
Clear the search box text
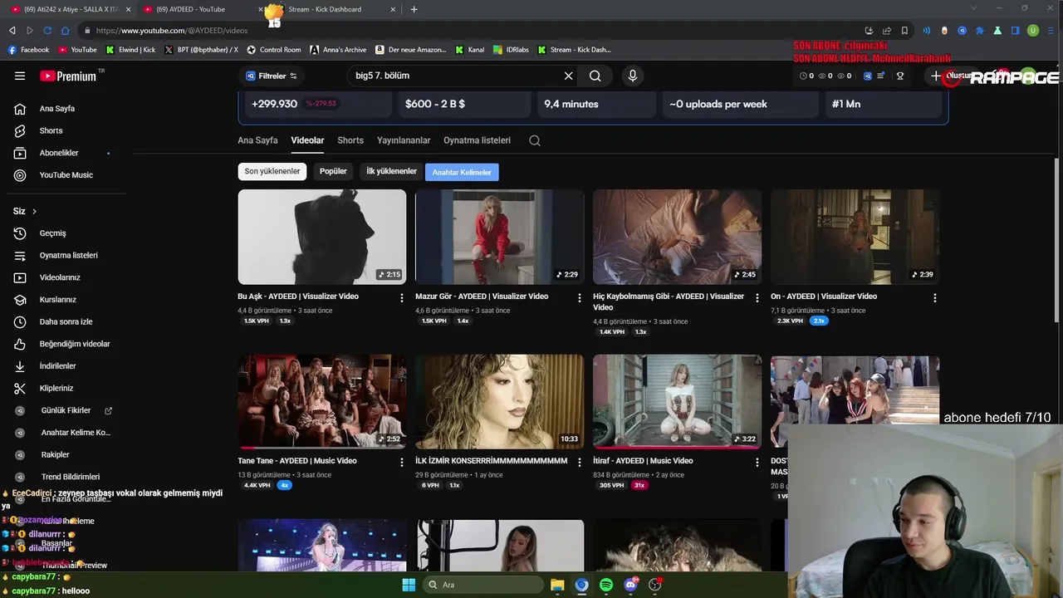(568, 76)
